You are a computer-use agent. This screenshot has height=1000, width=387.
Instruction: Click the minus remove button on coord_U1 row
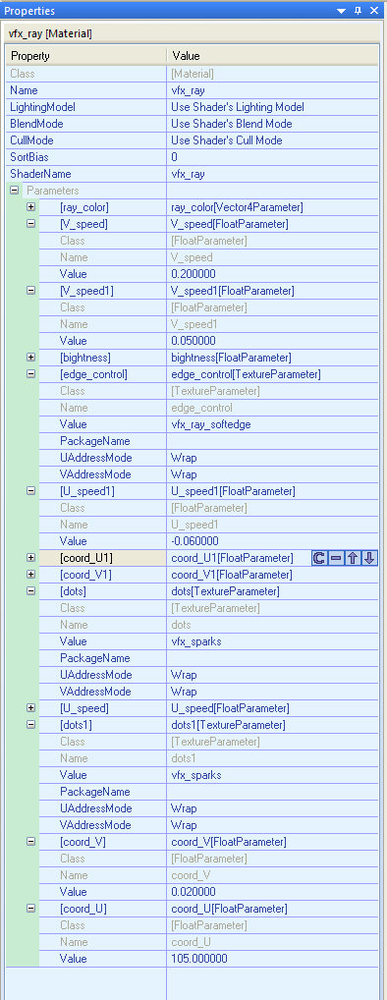[x=336, y=558]
